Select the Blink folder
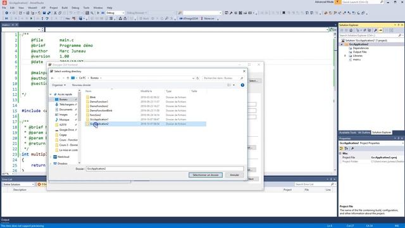405x228 pixels. click(x=93, y=97)
